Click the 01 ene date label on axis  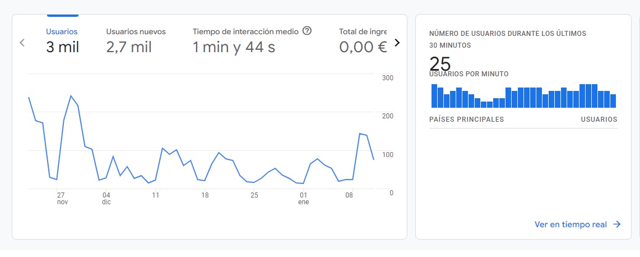(x=303, y=198)
